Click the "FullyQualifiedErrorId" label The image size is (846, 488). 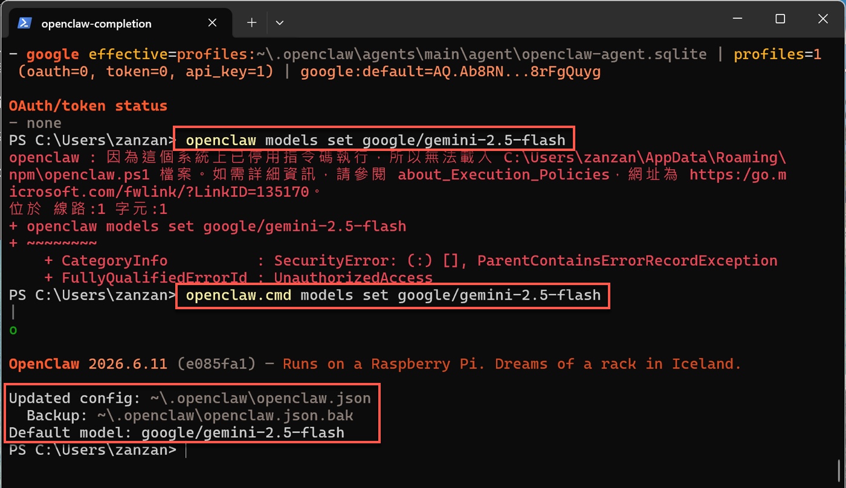point(154,278)
